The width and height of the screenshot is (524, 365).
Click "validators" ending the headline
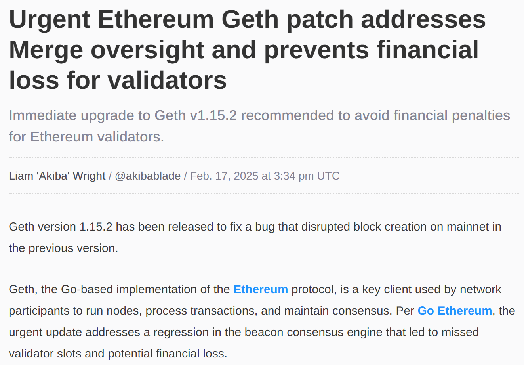pyautogui.click(x=167, y=81)
